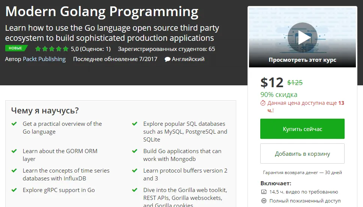Click the lifetime access icon
The image size is (363, 207).
[x=264, y=201]
